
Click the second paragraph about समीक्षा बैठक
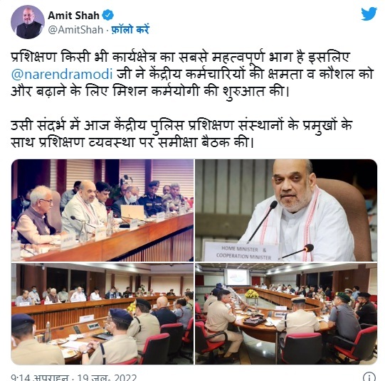(181, 134)
